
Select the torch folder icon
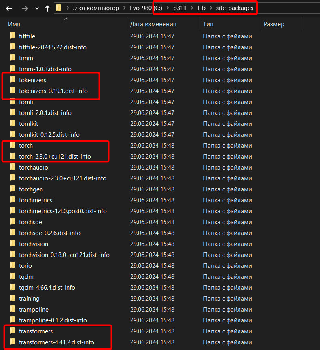[x=13, y=145]
